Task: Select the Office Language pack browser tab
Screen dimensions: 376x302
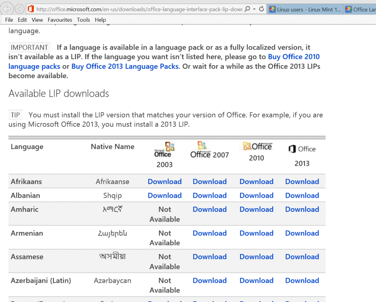Action: click(x=360, y=8)
